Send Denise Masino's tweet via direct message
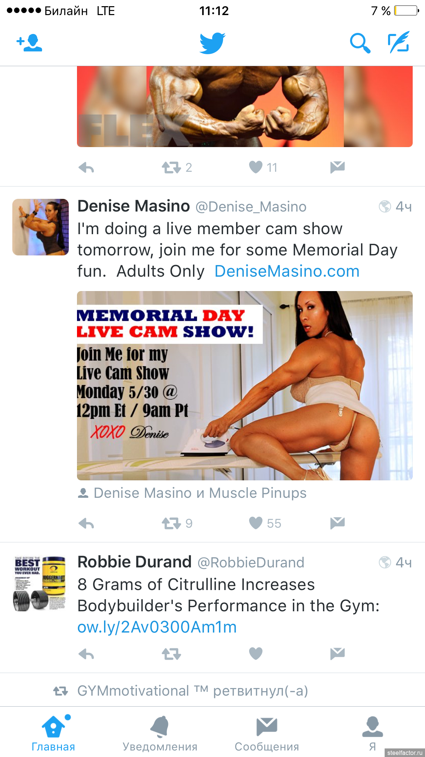The height and width of the screenshot is (757, 425). (337, 523)
